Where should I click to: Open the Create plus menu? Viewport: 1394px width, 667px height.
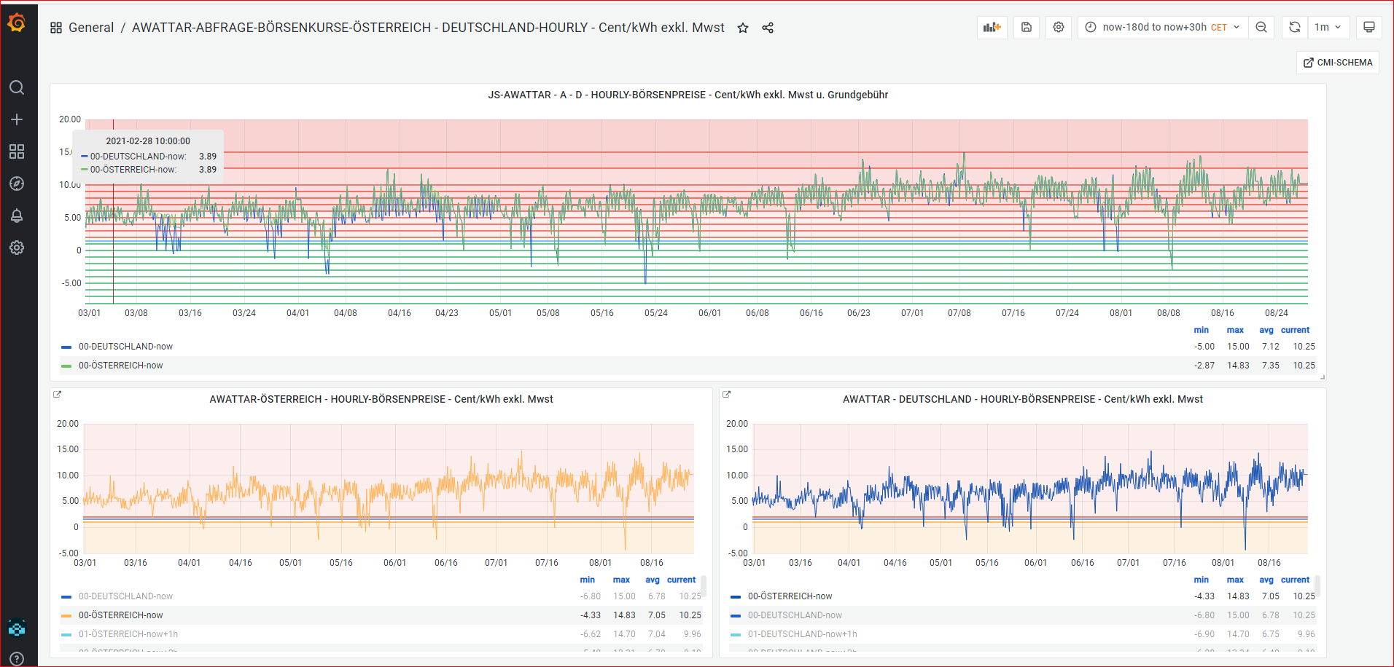click(17, 119)
